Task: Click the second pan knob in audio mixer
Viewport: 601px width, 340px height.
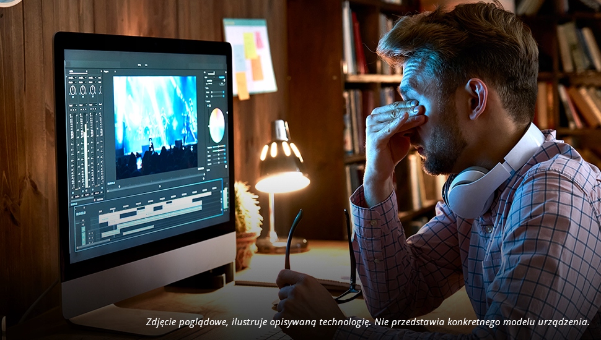Action: point(83,90)
